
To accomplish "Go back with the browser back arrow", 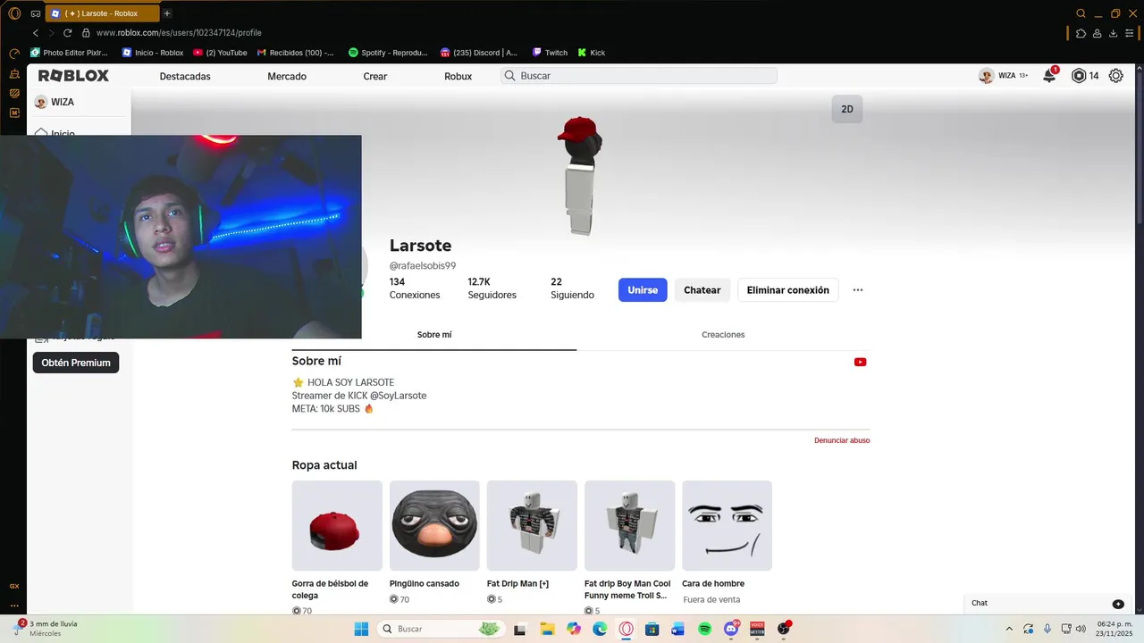I will click(35, 33).
